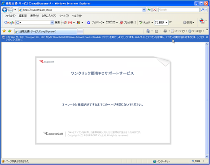Expand Google toolbar search history dropdown
The width and height of the screenshot is (210, 165).
pos(52,22)
